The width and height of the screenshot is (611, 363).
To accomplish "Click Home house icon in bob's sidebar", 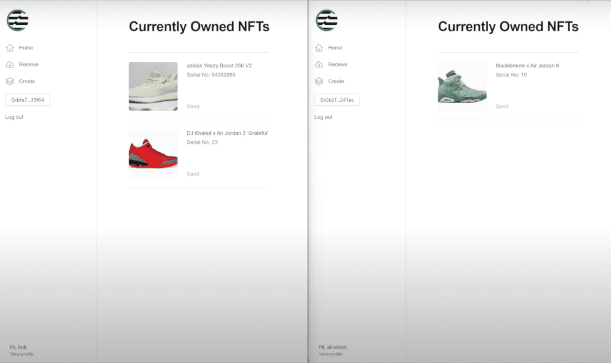I will click(10, 48).
